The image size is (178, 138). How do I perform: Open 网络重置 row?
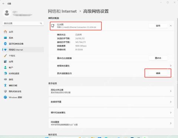(111, 123)
